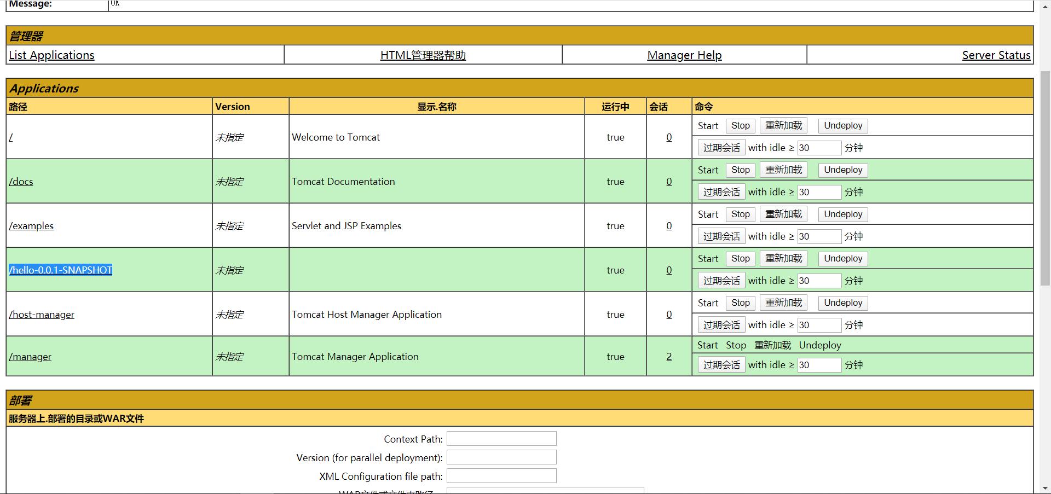The width and height of the screenshot is (1051, 494).
Task: Open the /examples application link
Action: (x=31, y=226)
